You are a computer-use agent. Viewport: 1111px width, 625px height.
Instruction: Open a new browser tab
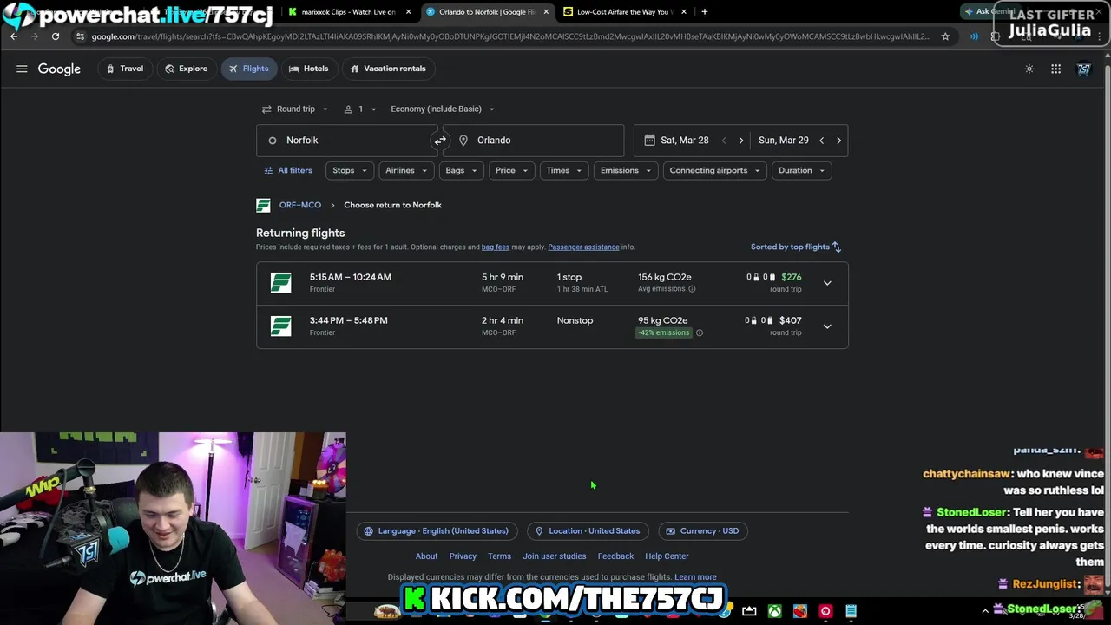pyautogui.click(x=704, y=12)
